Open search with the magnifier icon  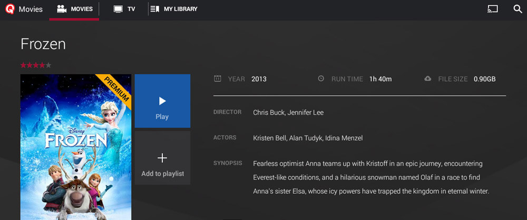tap(518, 9)
